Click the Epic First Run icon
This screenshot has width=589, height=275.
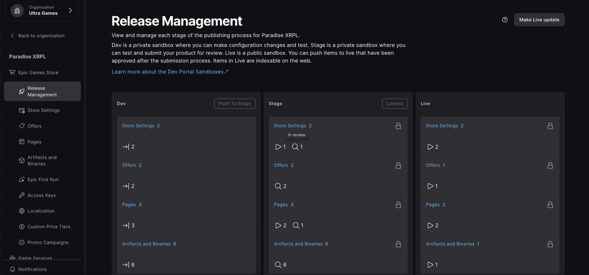coord(22,179)
